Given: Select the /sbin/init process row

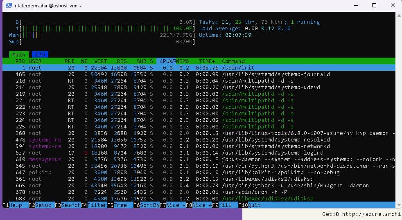Looking at the screenshot, I should coord(199,68).
